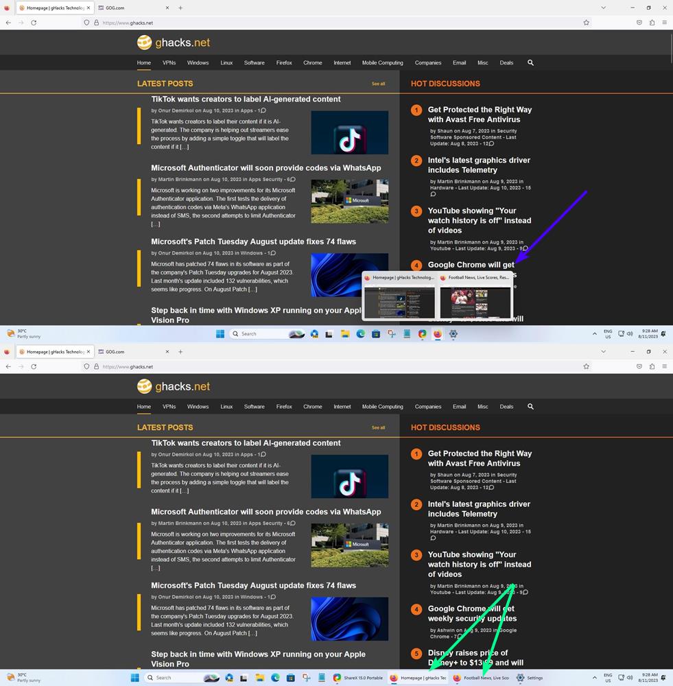The width and height of the screenshot is (673, 686).
Task: Click ShareX 15.0 Portable on lower taskbar
Action: (358, 678)
